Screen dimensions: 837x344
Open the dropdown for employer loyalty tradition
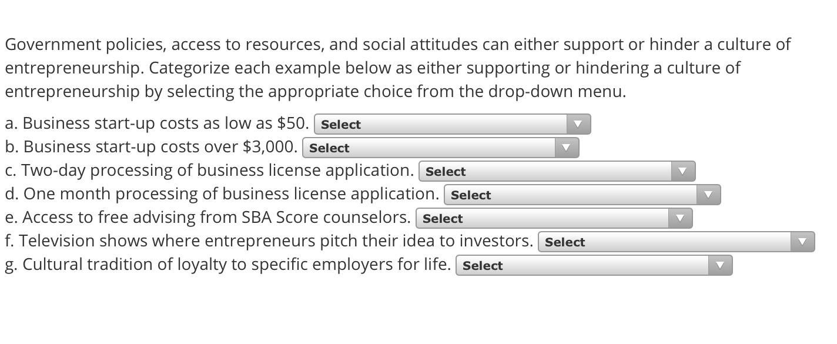(x=594, y=265)
